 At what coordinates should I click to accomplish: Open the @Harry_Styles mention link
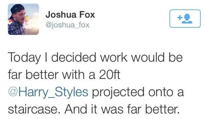pyautogui.click(x=48, y=92)
